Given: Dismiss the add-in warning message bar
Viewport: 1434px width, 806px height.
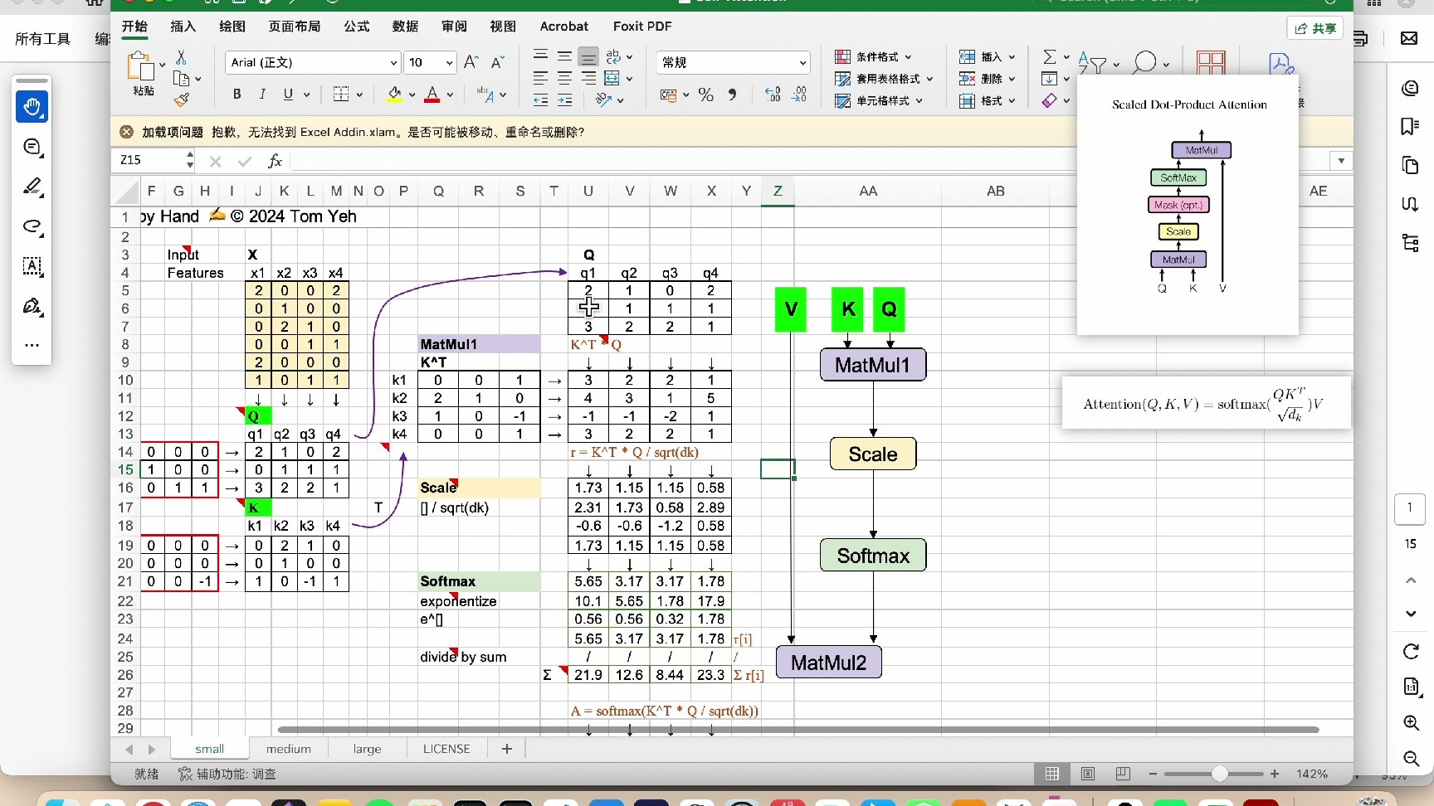Looking at the screenshot, I should pos(126,132).
